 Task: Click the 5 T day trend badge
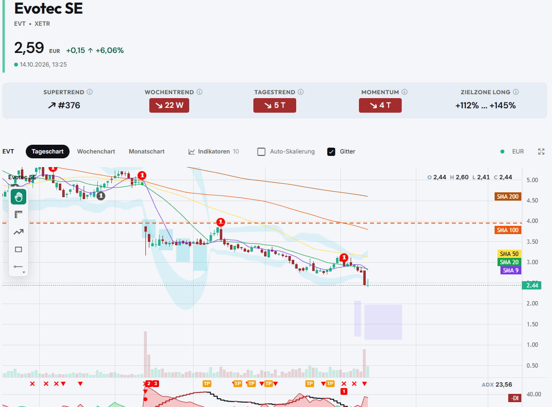(275, 105)
